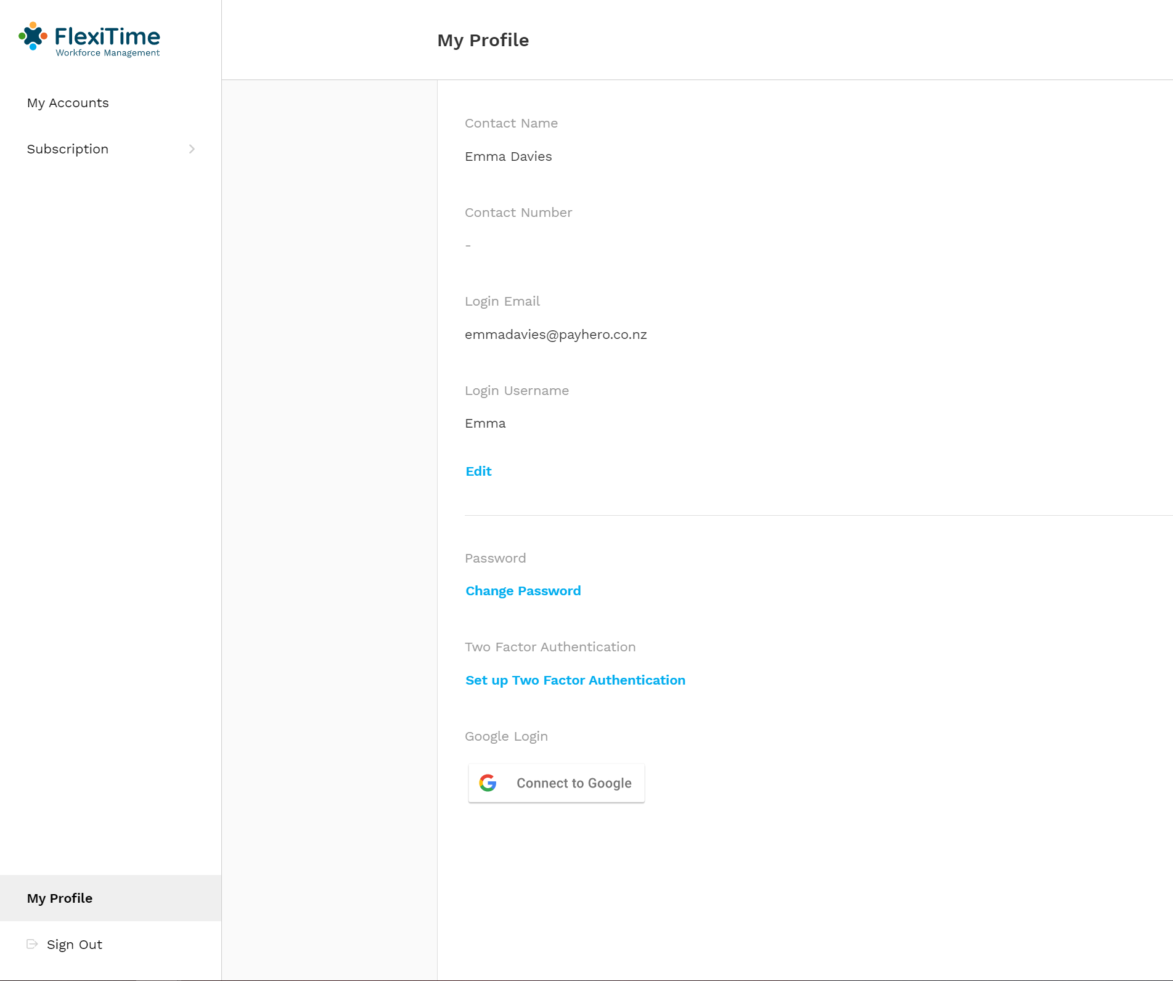Click the name Emma Davies
The height and width of the screenshot is (981, 1173).
pyautogui.click(x=509, y=157)
